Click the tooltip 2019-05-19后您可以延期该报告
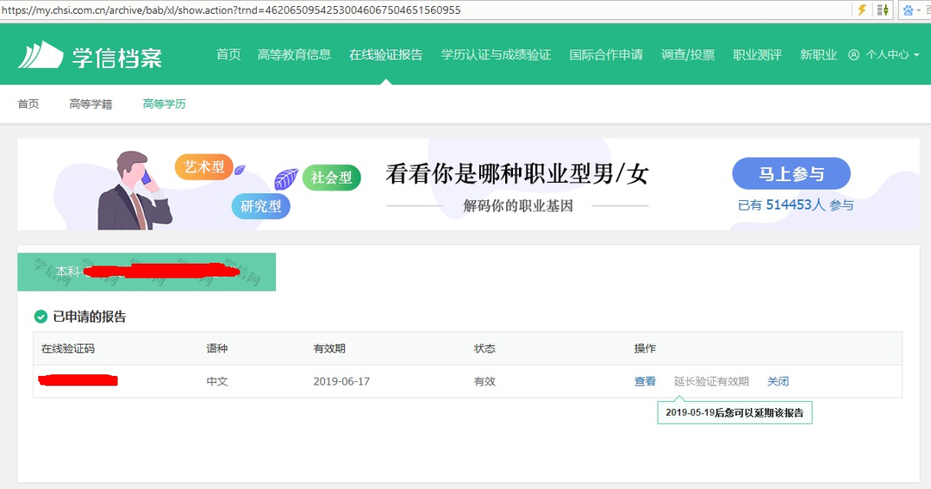Viewport: 931px width, 489px height. (x=734, y=412)
